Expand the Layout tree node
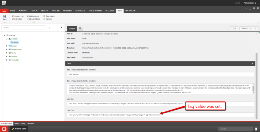Viewport: 260px width, 132px height. point(7,46)
